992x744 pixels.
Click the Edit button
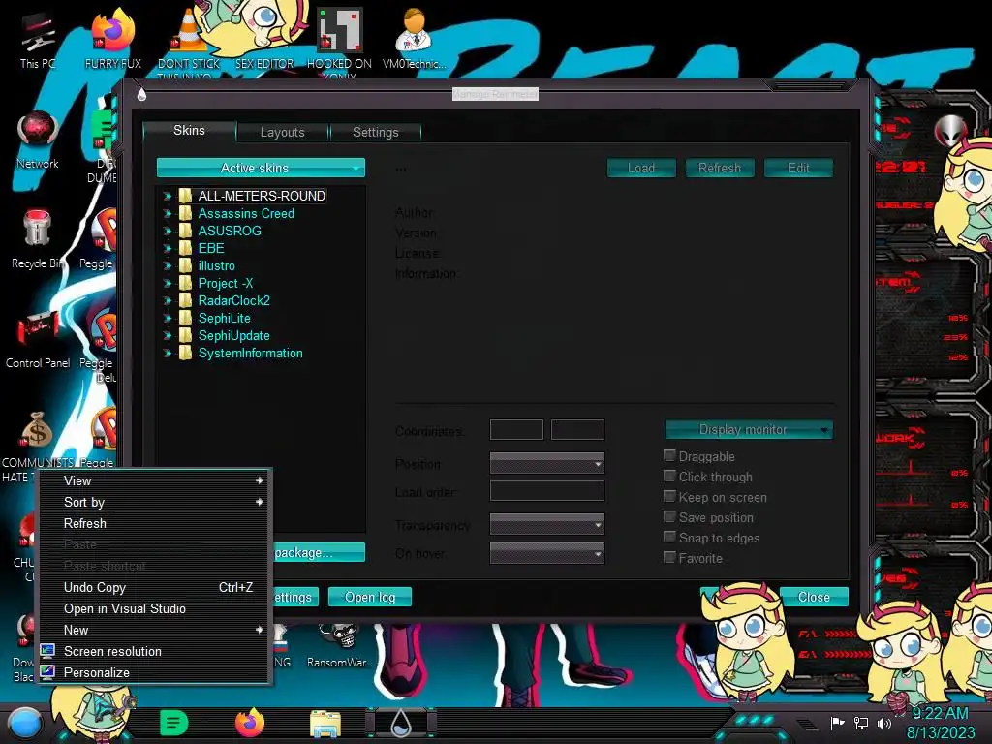click(798, 168)
